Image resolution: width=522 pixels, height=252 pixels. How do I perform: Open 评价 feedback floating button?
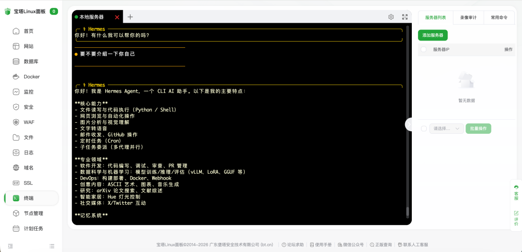pyautogui.click(x=516, y=218)
